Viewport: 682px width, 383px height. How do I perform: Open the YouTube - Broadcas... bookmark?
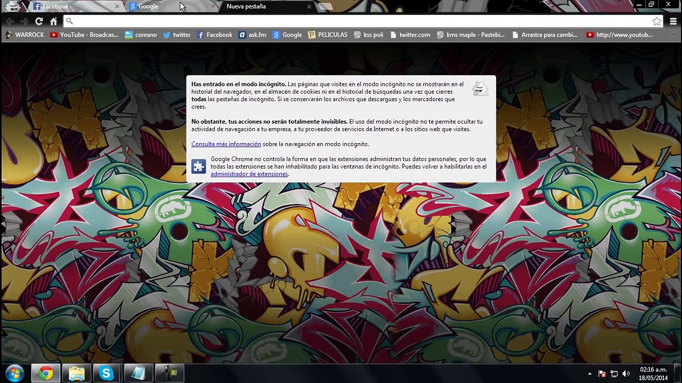[84, 35]
